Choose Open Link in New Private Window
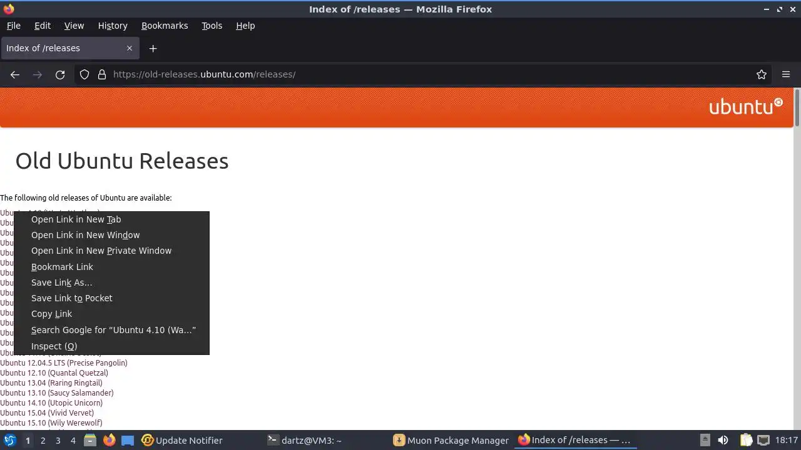This screenshot has height=450, width=801. tap(111, 251)
